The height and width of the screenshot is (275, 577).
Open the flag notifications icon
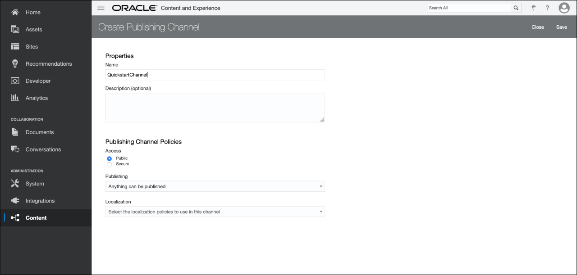point(534,8)
